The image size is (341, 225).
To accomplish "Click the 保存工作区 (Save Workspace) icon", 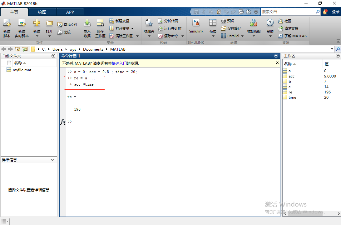I will (x=100, y=22).
